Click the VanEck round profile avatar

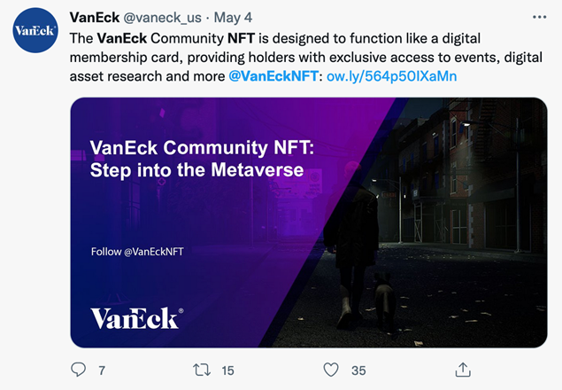click(x=35, y=30)
